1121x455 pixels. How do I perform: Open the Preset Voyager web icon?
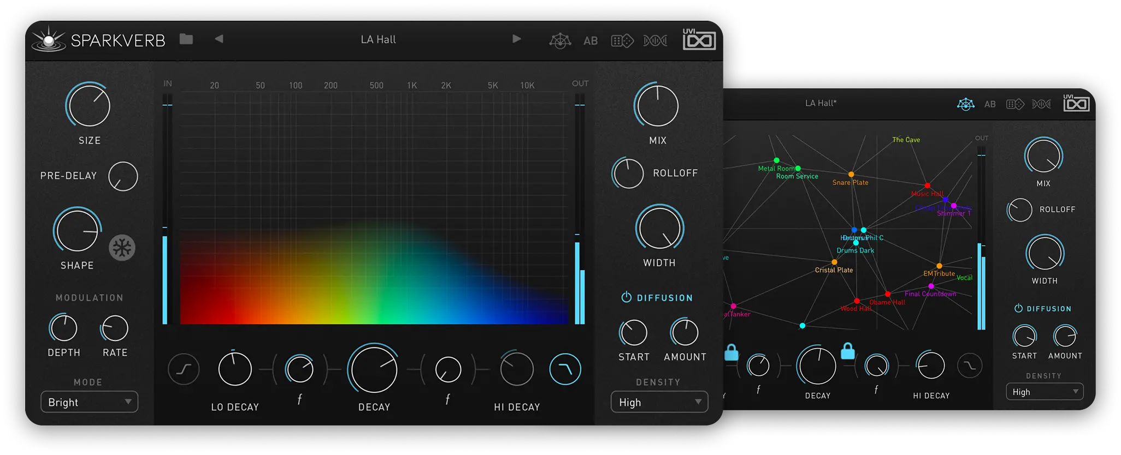(x=560, y=40)
